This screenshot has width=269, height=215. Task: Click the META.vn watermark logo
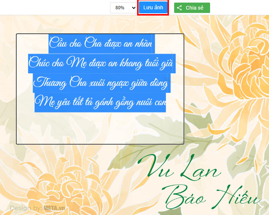tap(54, 208)
